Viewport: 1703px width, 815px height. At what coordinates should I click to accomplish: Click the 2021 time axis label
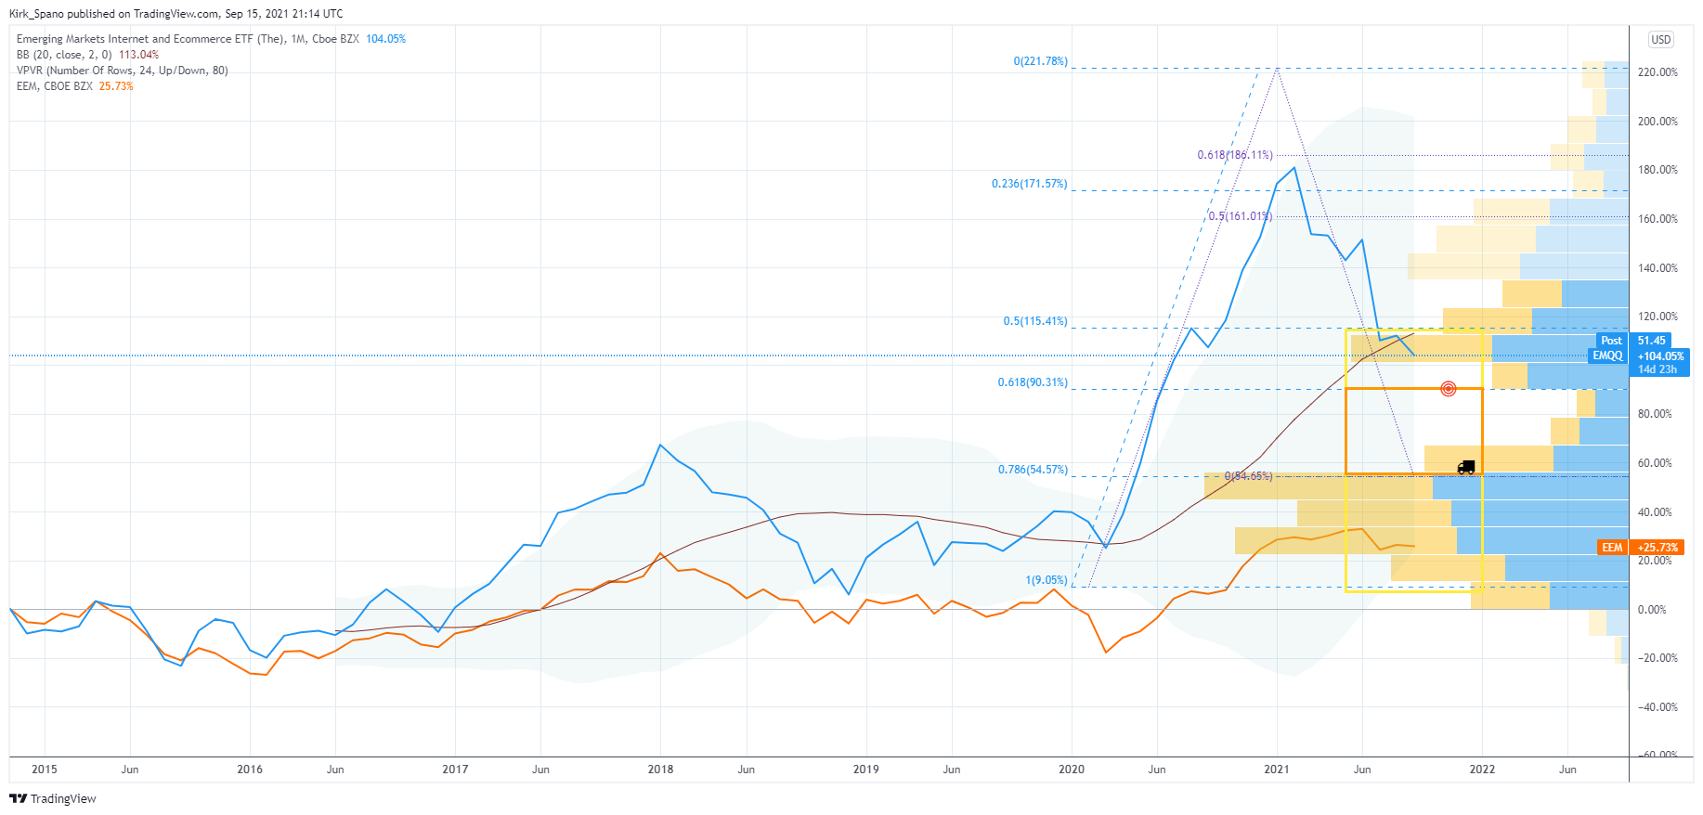click(x=1277, y=770)
